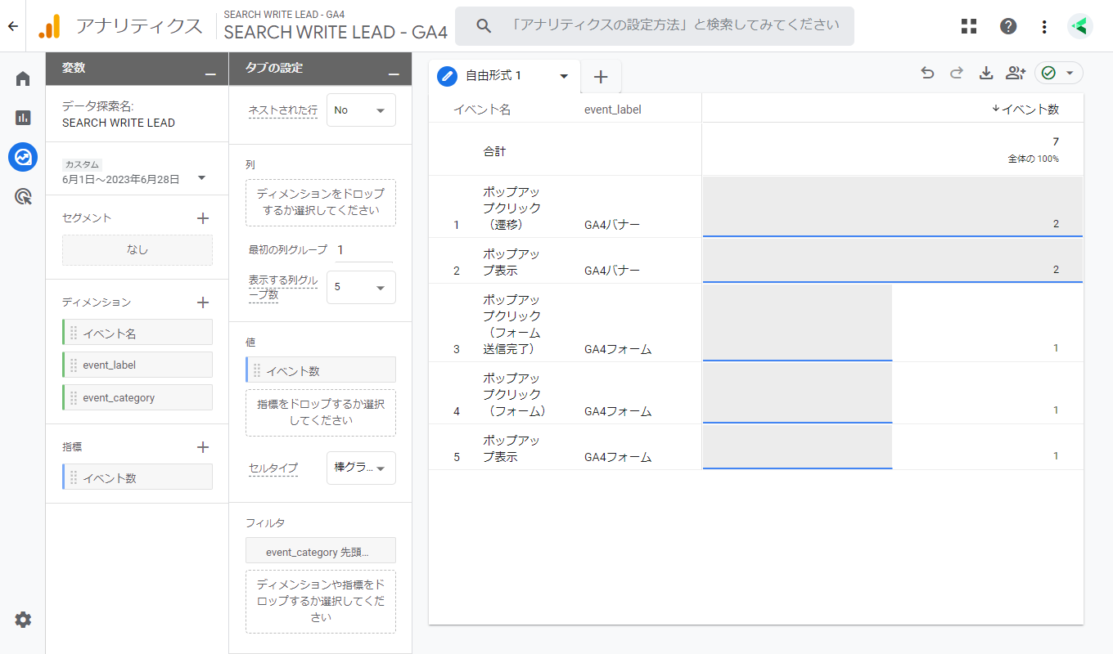Click row 3 ポップアップクリック（フォーム送信完了）cell

point(511,325)
